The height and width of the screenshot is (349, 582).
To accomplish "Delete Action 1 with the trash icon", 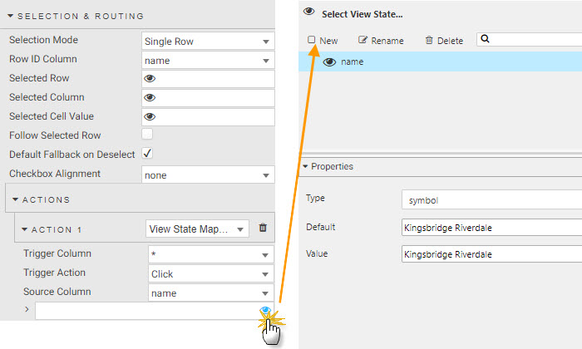I will click(x=264, y=229).
